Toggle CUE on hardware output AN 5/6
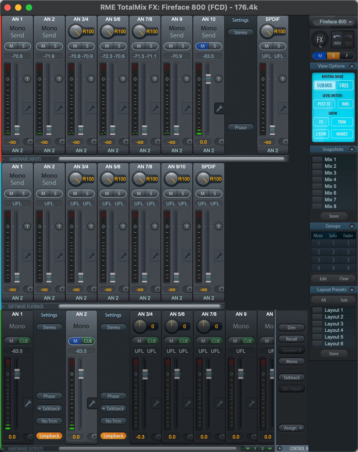Image resolution: width=358 pixels, height=452 pixels. pyautogui.click(x=184, y=341)
